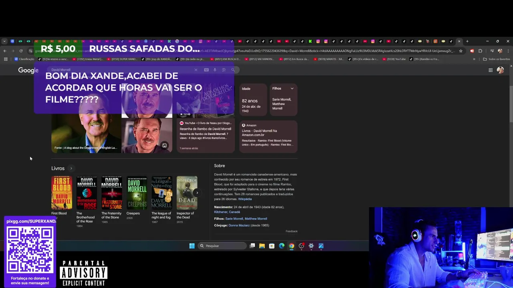
Task: Open The Brotherhood of the Rose book
Action: pyautogui.click(x=87, y=193)
